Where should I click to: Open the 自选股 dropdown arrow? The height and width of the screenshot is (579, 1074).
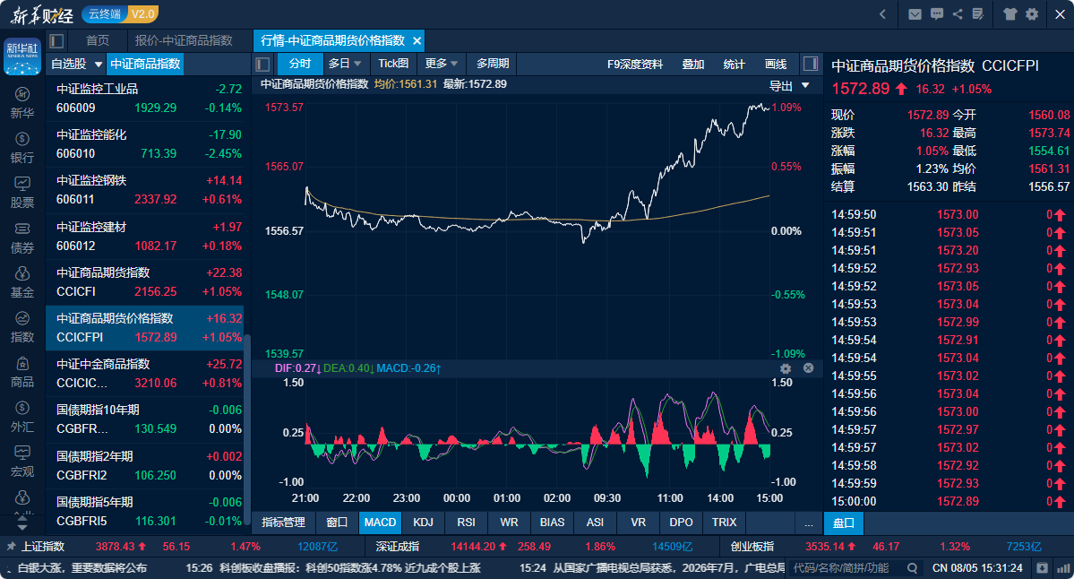point(98,65)
